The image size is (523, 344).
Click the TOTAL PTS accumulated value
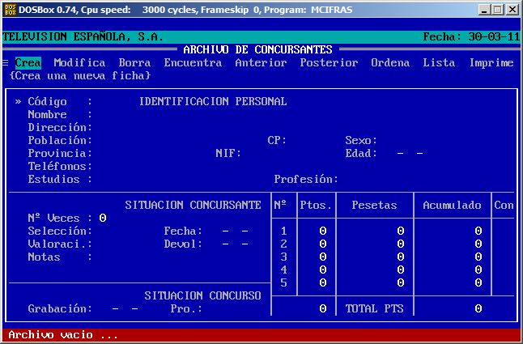[478, 309]
